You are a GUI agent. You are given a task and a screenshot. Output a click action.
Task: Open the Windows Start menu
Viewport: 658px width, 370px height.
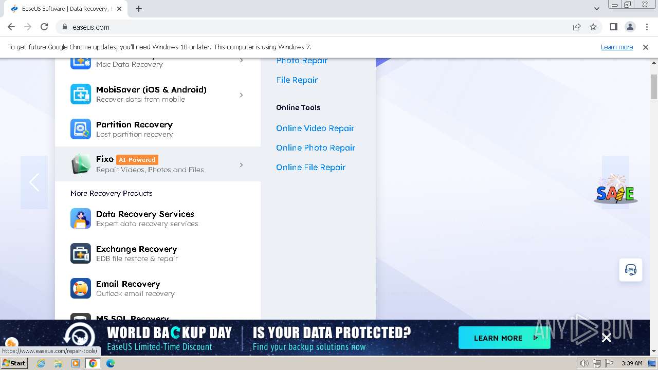[14, 363]
